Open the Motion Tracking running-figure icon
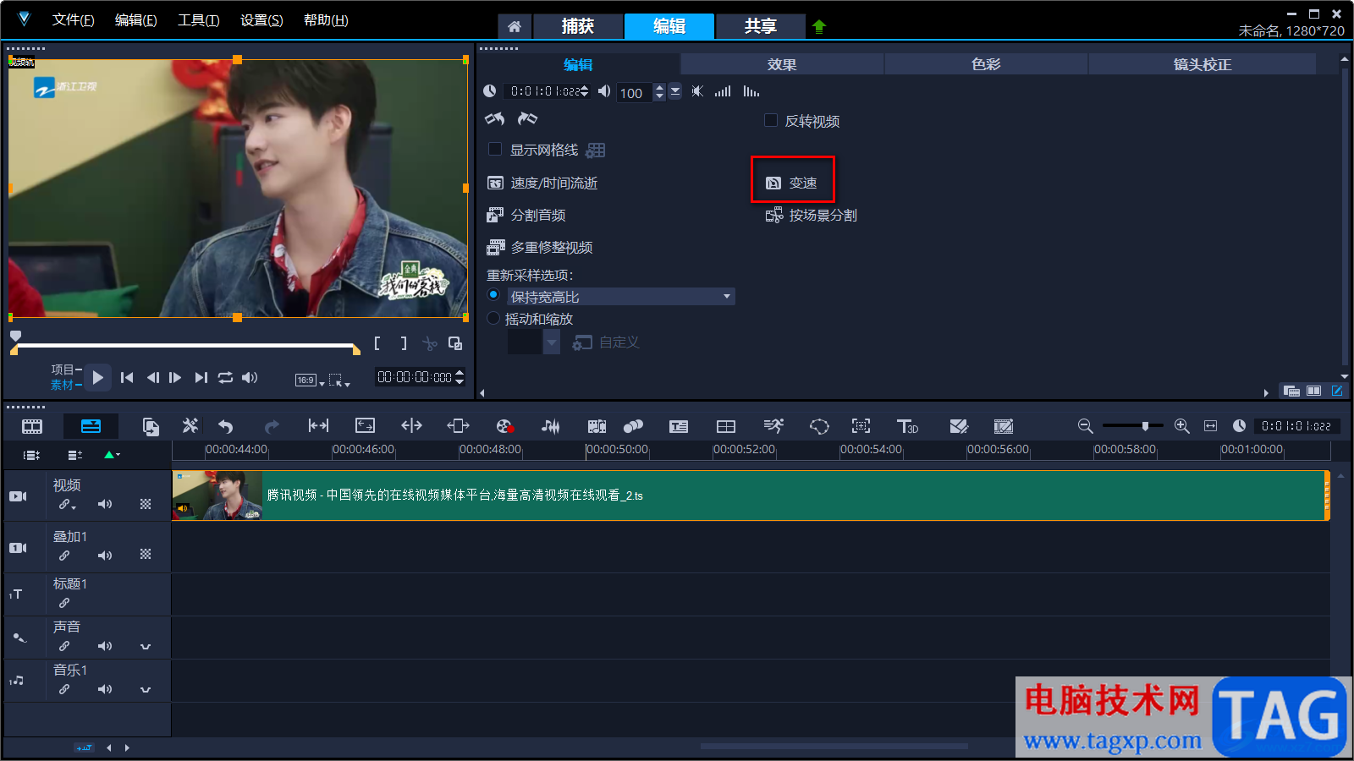1354x761 pixels. (x=773, y=426)
